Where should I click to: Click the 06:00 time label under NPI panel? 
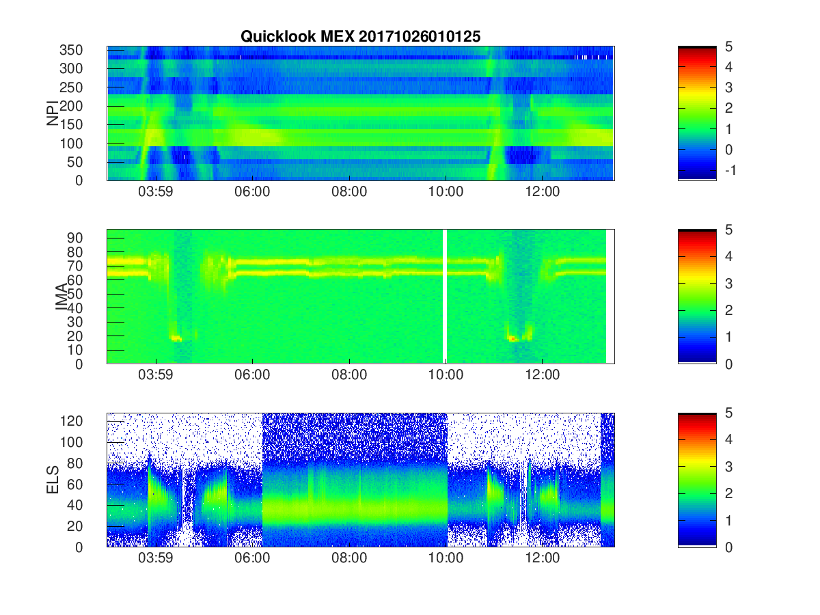click(x=253, y=192)
